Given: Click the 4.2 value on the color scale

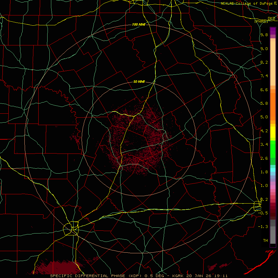Looking at the screenshot, I should pyautogui.click(x=264, y=131).
